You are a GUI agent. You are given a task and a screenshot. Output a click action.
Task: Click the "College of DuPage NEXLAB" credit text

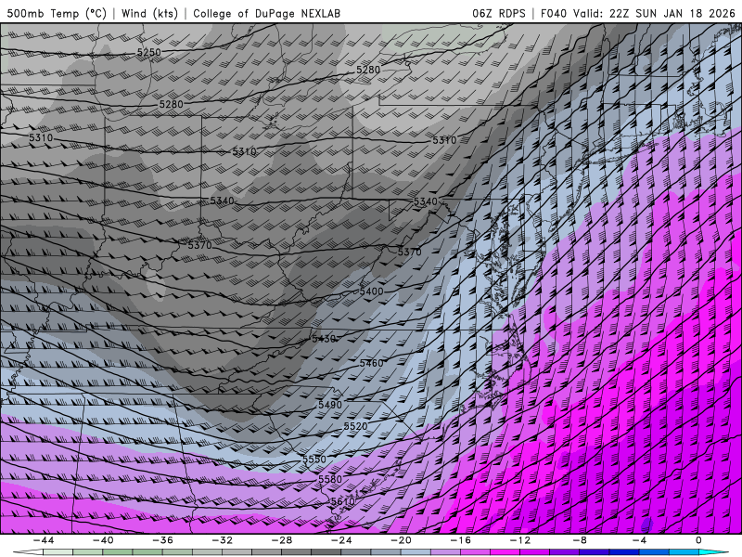266,13
